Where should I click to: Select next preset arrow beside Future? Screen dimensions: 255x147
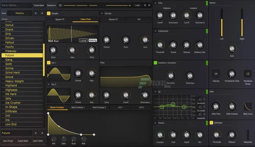coord(42,133)
